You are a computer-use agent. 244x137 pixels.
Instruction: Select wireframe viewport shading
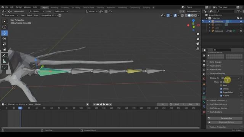coord(186,15)
